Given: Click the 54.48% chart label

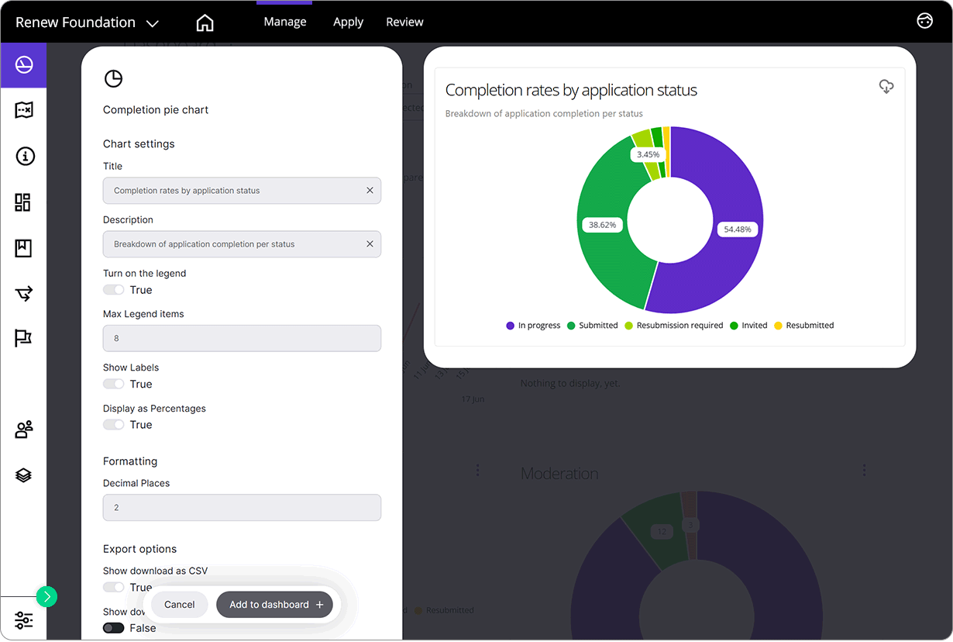Looking at the screenshot, I should tap(738, 230).
